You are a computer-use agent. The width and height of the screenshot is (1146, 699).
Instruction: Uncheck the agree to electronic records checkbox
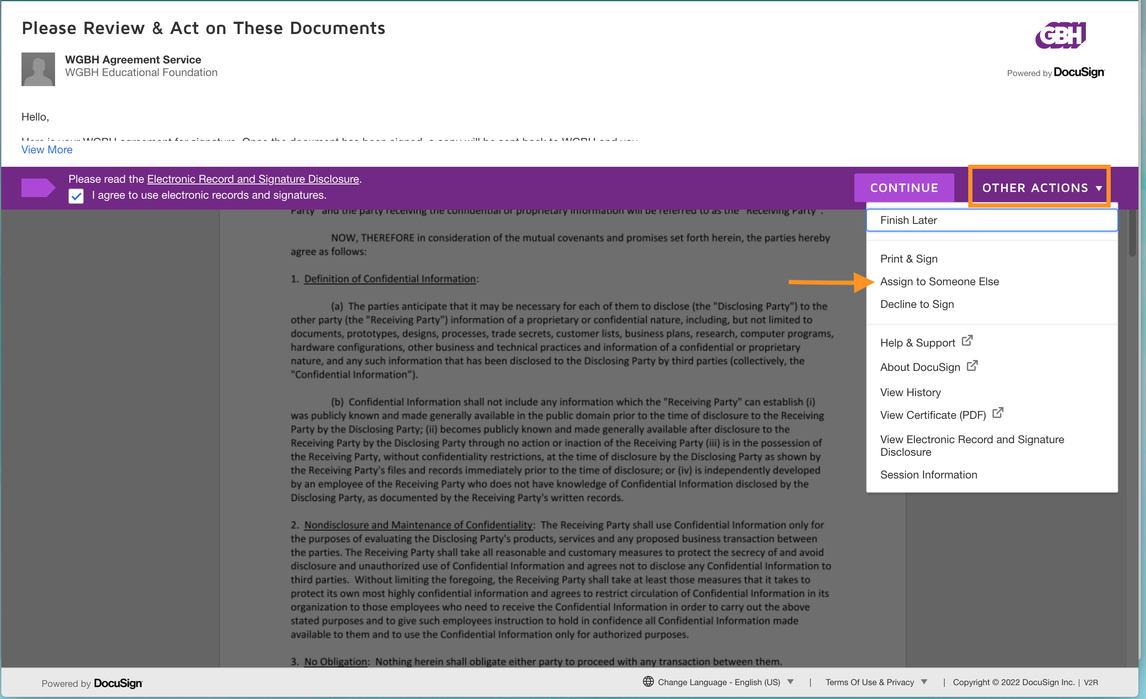pos(76,196)
